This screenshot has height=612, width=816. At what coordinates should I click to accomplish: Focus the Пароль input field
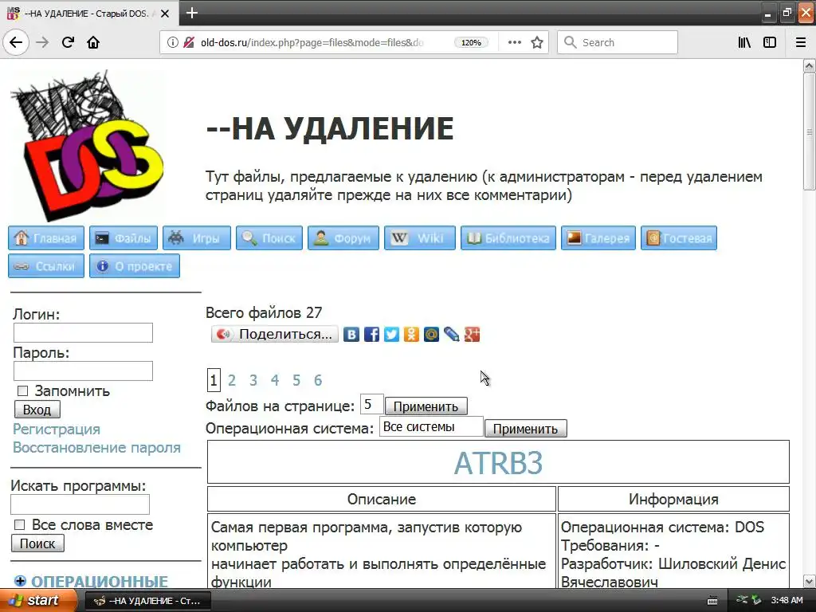pos(83,371)
